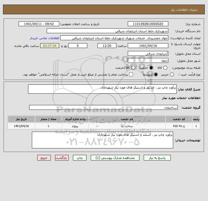Click service code cell ج-41-410
This screenshot has height=201, width=208.
click(x=179, y=126)
